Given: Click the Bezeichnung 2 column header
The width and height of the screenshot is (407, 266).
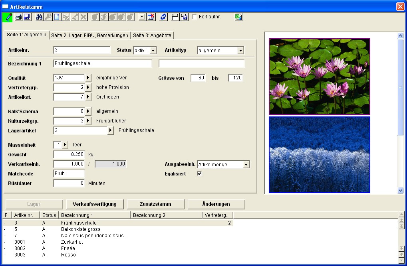Looking at the screenshot, I should point(166,215).
